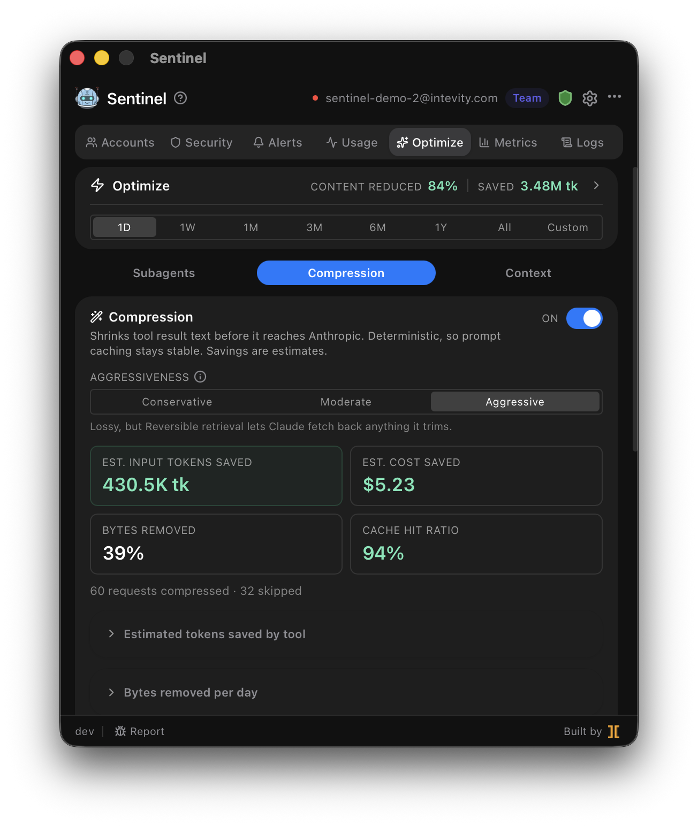Select the 1M time range

[x=251, y=227]
